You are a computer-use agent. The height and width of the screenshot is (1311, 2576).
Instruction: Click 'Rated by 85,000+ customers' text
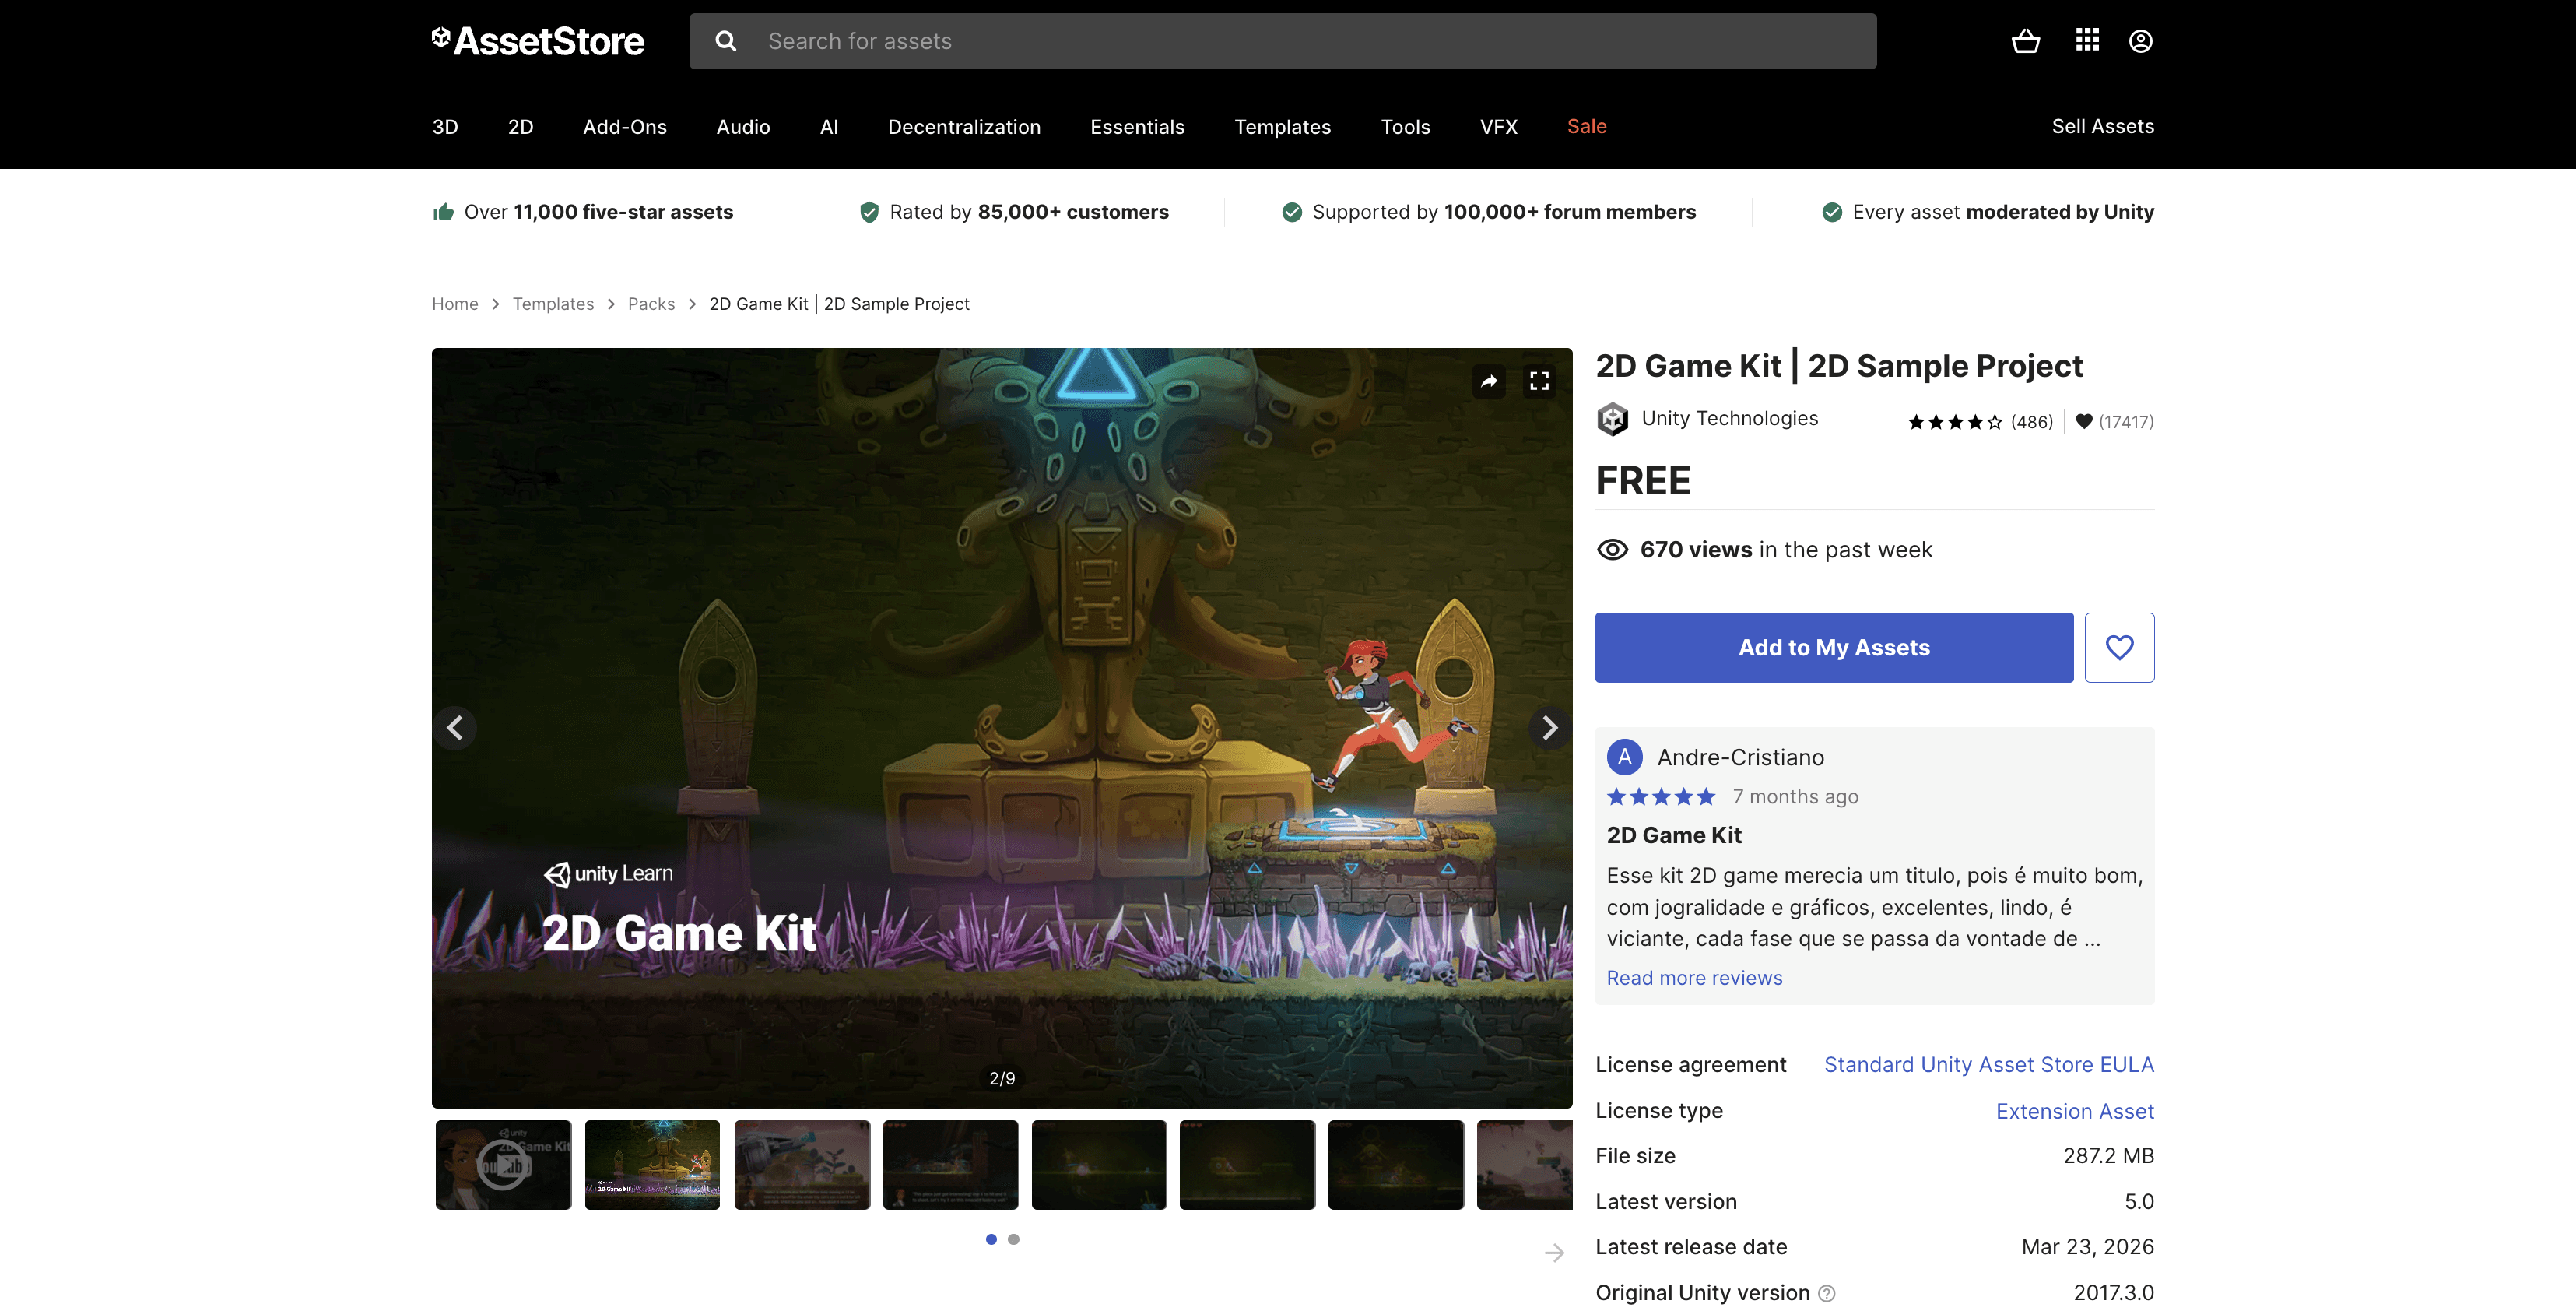tap(1029, 212)
